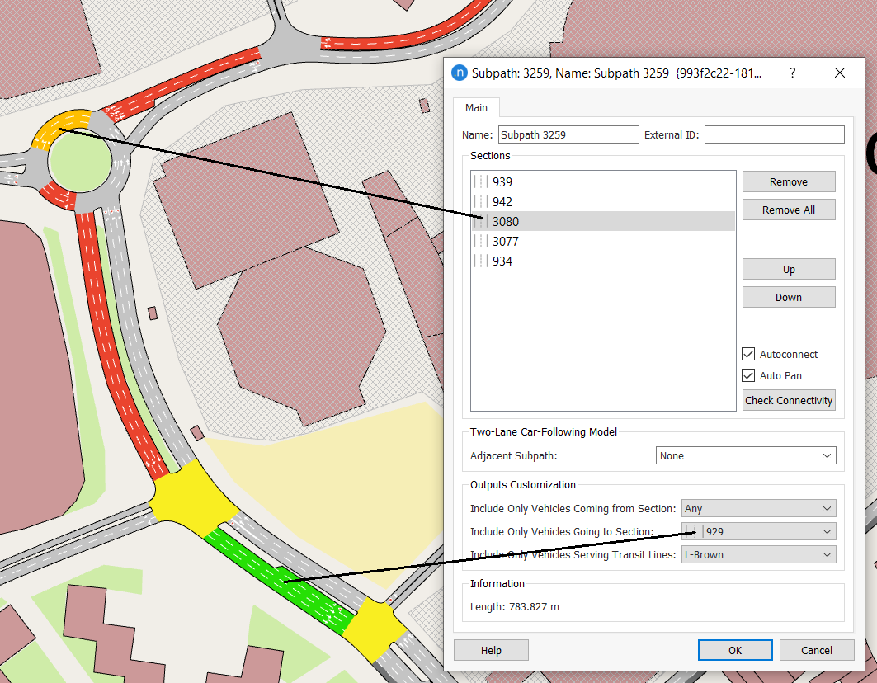The width and height of the screenshot is (877, 683).
Task: Click the drag handle icon beside section 939
Action: (481, 181)
